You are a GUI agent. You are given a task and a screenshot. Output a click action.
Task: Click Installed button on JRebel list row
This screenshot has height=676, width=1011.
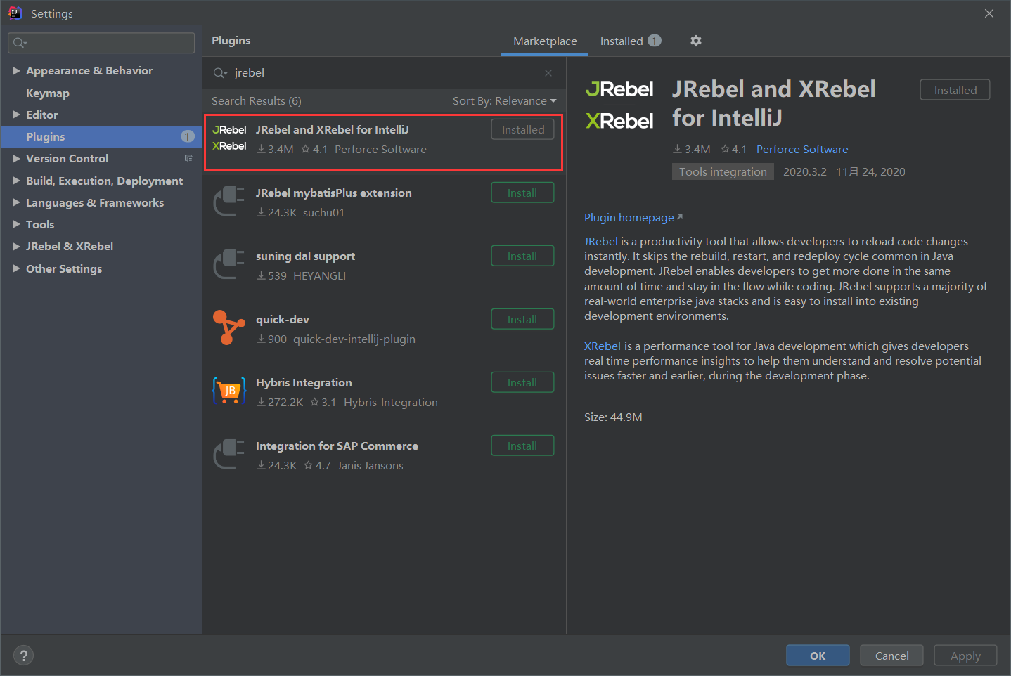[522, 129]
